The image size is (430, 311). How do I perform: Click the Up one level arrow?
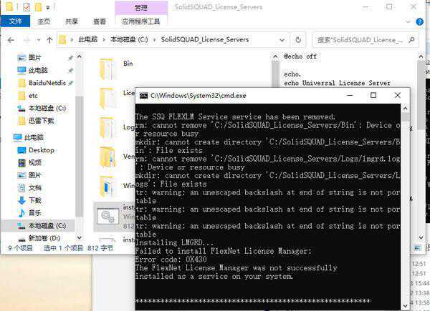49,39
